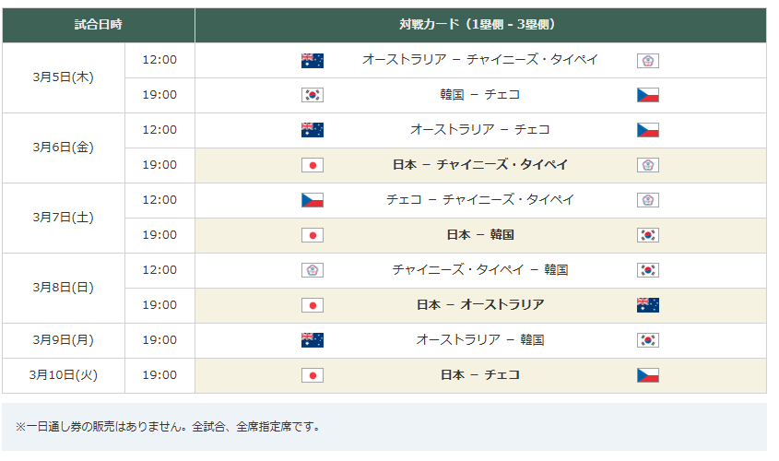
Task: Click the 3月7日(土) date cell
Action: tap(63, 218)
